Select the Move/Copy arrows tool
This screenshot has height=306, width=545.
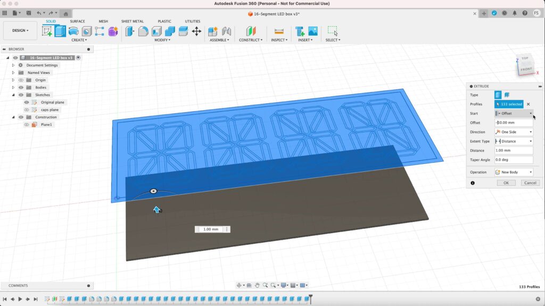click(x=196, y=31)
